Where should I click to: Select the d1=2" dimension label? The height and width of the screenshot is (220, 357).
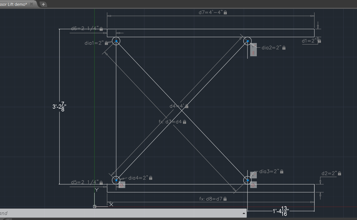[x=310, y=41]
